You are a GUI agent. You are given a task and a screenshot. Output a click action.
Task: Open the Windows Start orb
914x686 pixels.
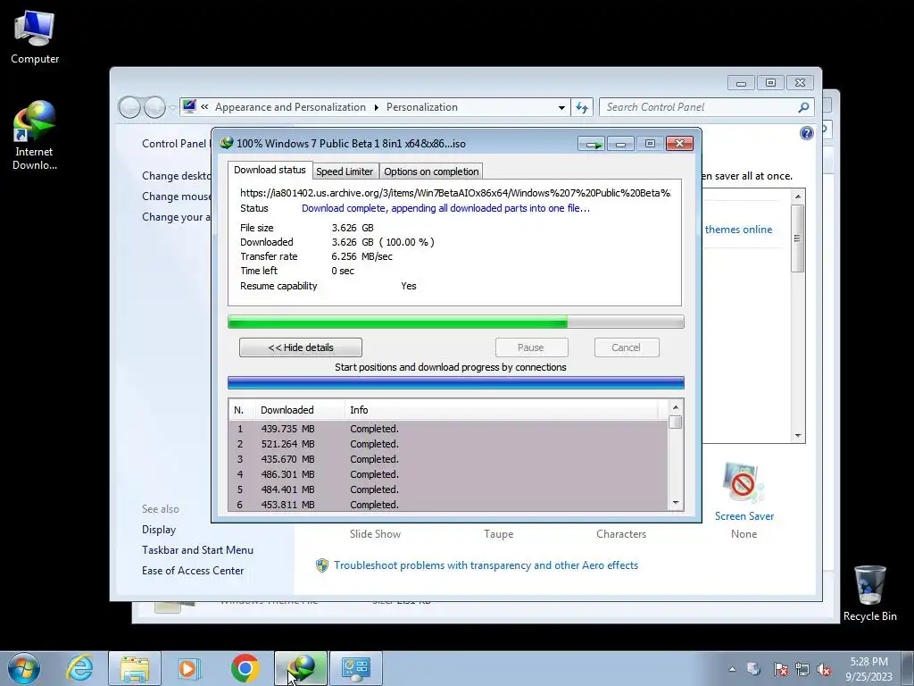(x=23, y=668)
